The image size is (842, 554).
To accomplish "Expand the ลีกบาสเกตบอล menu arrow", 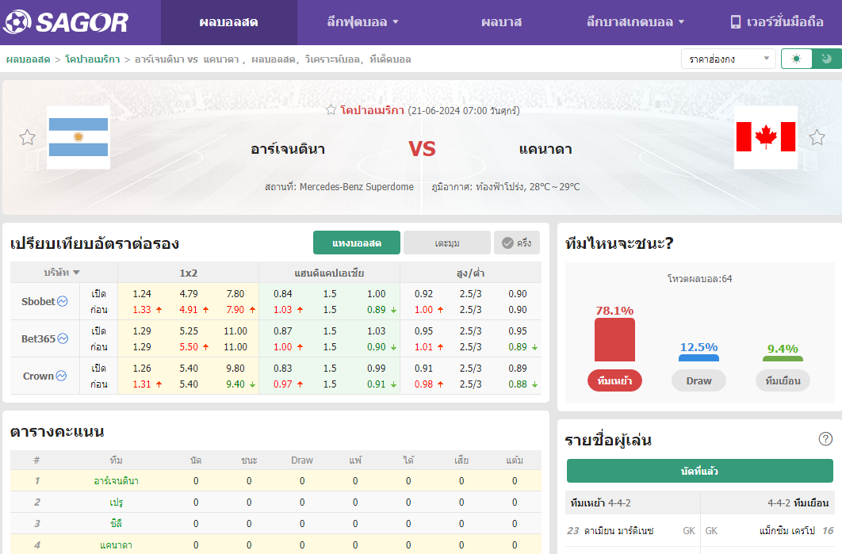I will coord(681,22).
